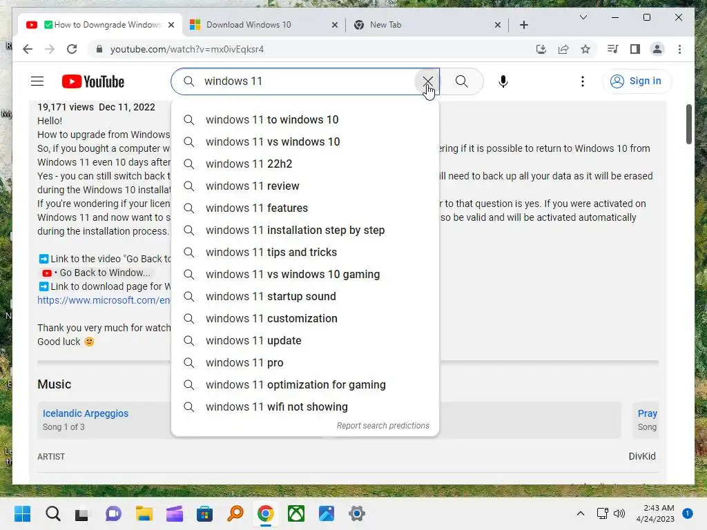Open Chrome three-dot menu

pos(679,49)
